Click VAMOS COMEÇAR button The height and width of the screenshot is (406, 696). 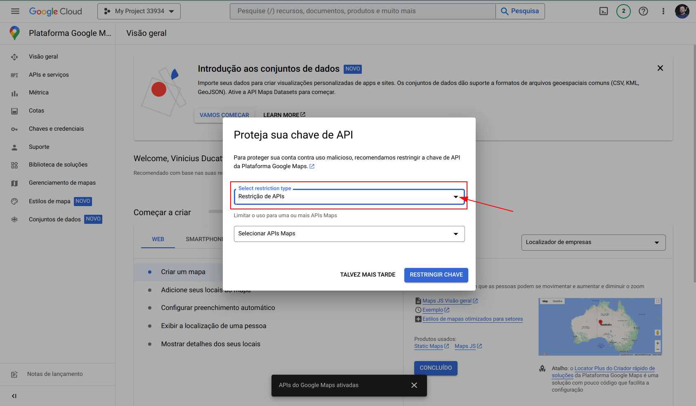pos(224,115)
